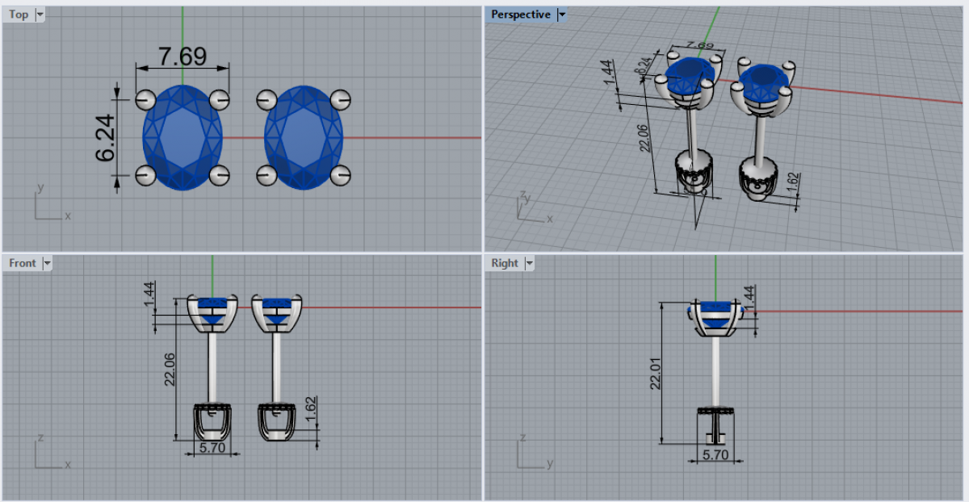Screen dimensions: 969x502
Task: Select the 1.62 dimension in Front viewport
Action: pos(312,410)
